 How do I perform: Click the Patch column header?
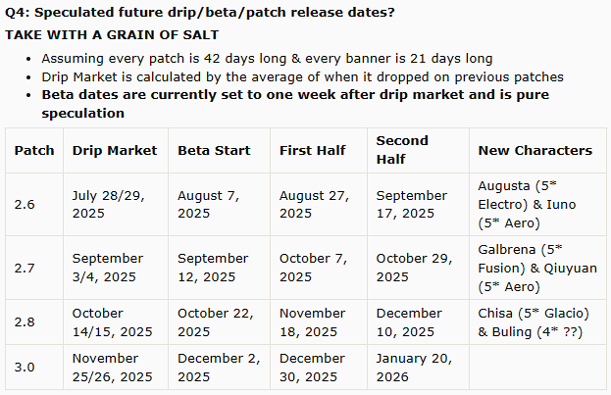point(34,150)
